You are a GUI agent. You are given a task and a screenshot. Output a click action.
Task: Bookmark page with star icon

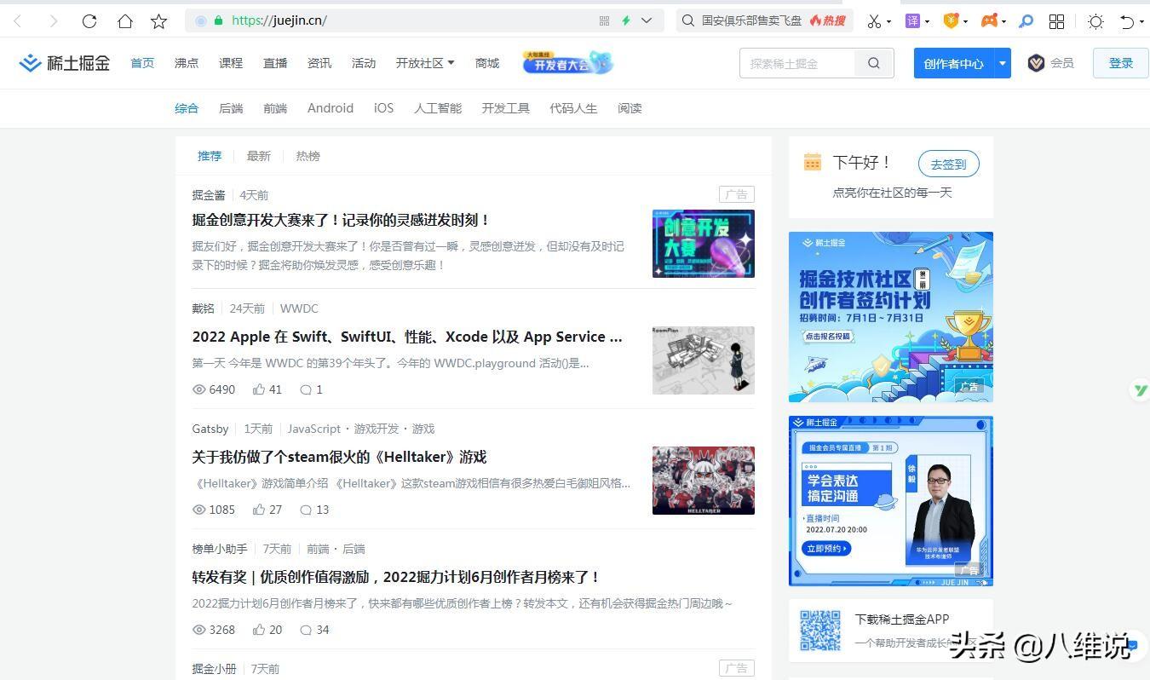coord(158,21)
